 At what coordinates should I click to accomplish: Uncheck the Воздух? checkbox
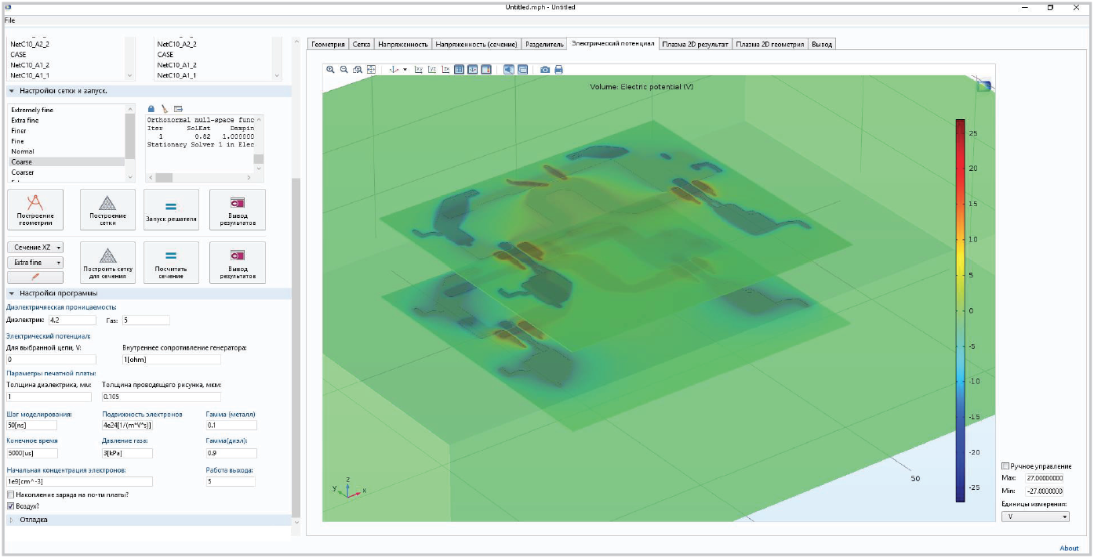click(x=10, y=506)
